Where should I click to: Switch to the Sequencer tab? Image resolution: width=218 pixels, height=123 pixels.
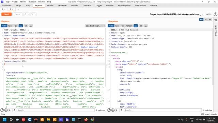62,5
